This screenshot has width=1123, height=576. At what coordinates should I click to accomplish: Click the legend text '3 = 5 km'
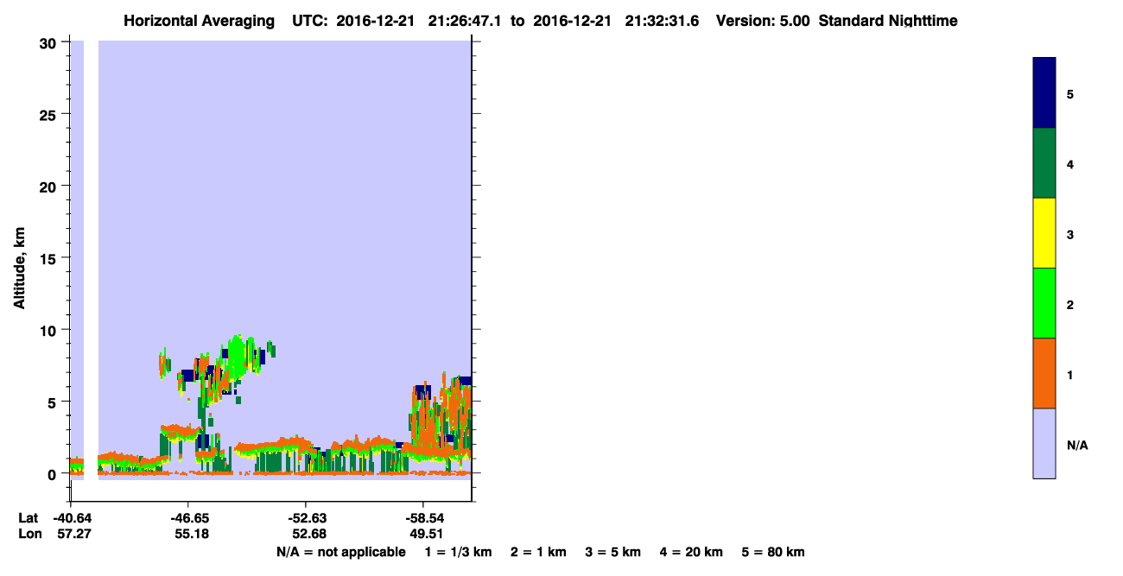(613, 552)
